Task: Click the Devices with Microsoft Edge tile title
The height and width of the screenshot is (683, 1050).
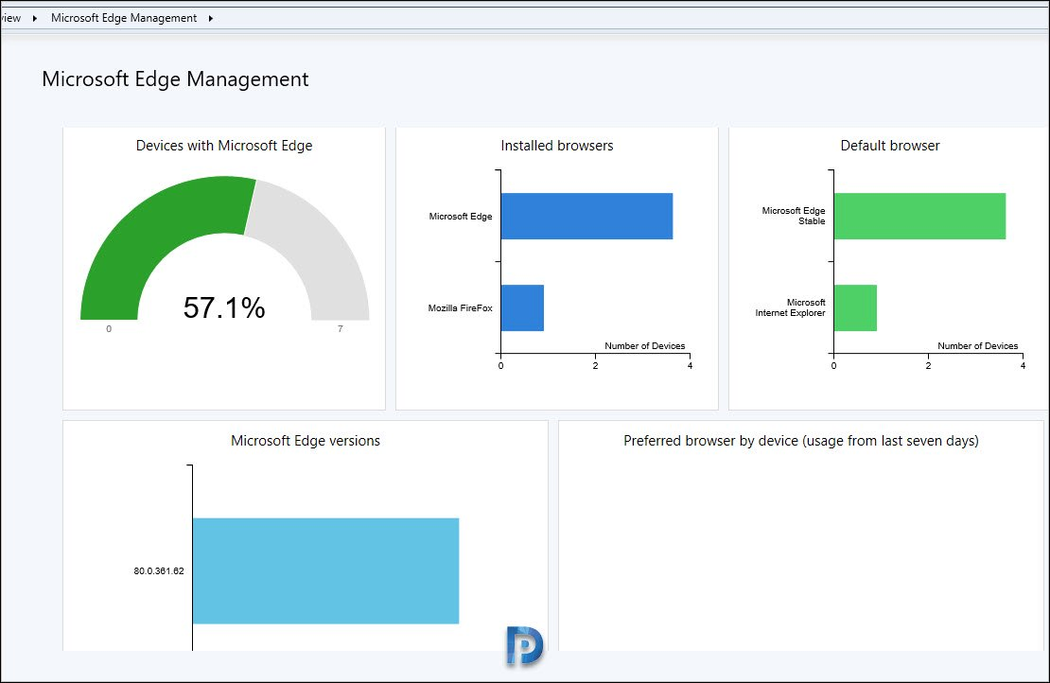Action: [224, 146]
